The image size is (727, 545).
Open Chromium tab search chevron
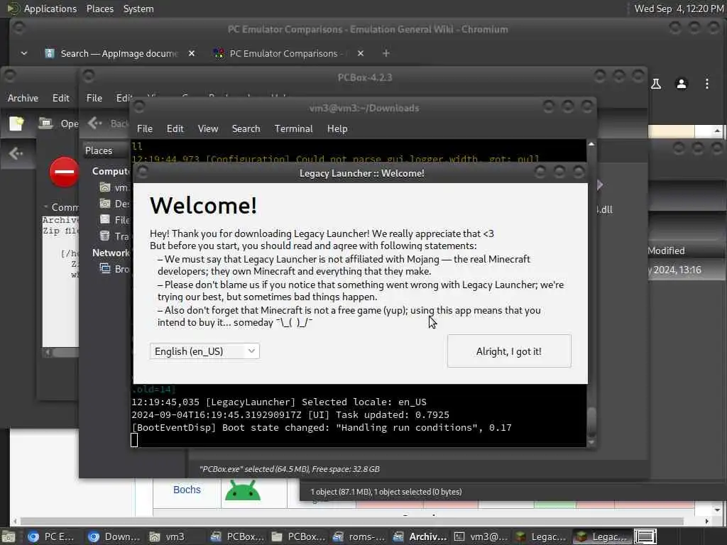pos(24,53)
